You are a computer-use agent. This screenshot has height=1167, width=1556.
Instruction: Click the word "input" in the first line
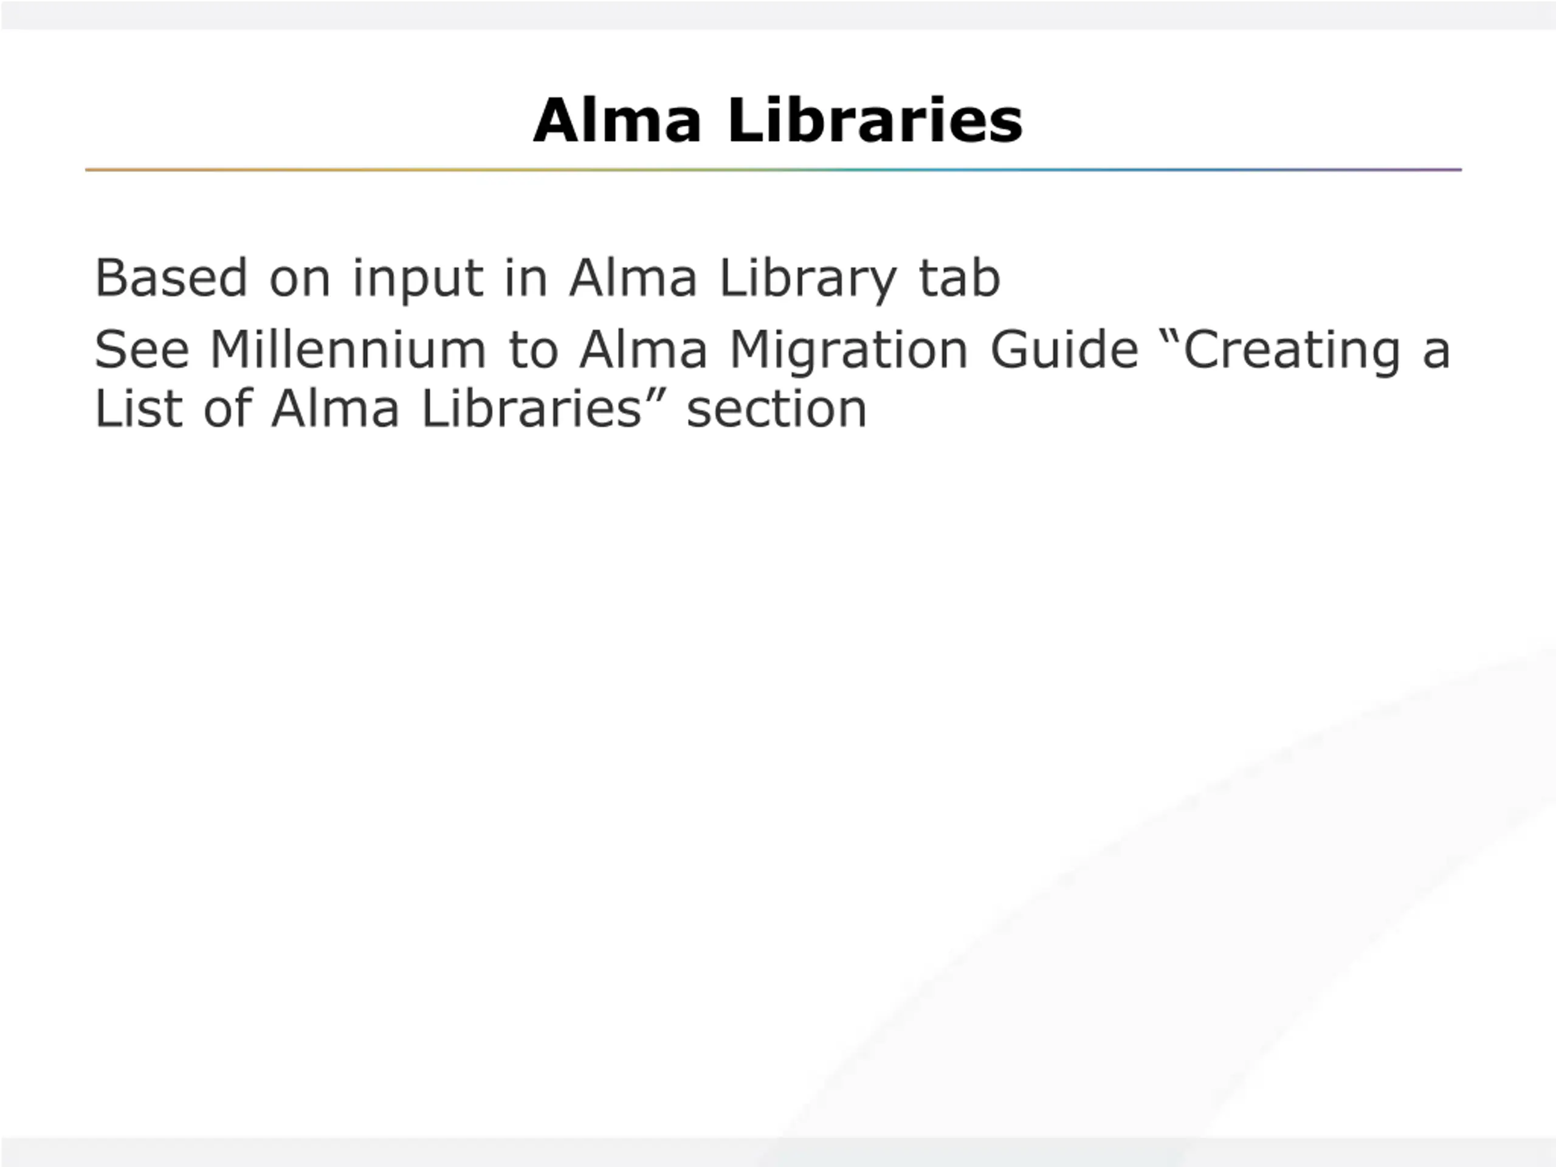[418, 280]
